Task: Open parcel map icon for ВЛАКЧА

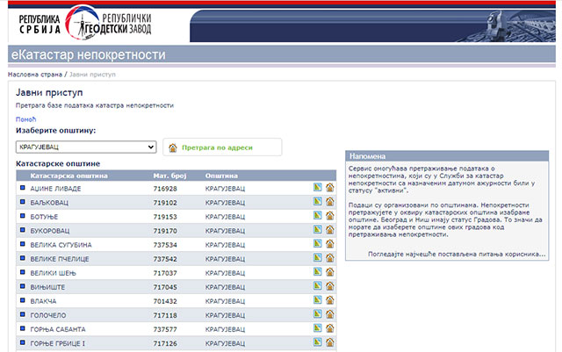Action: point(317,300)
